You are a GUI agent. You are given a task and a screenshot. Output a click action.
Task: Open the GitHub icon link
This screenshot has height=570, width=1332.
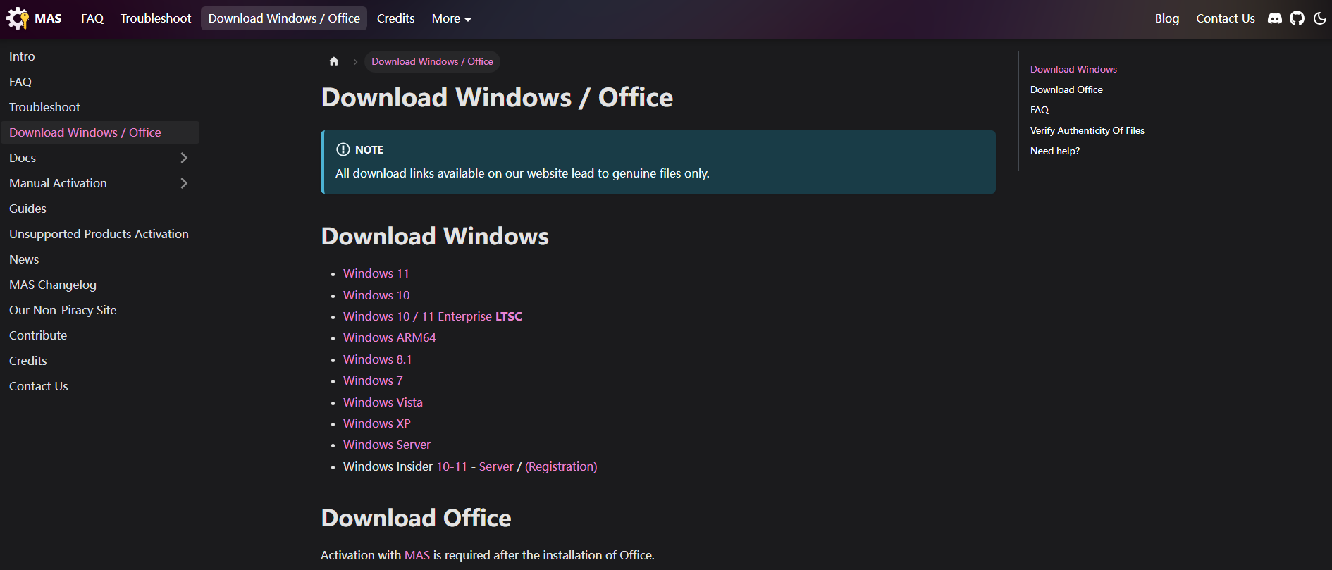(1297, 18)
